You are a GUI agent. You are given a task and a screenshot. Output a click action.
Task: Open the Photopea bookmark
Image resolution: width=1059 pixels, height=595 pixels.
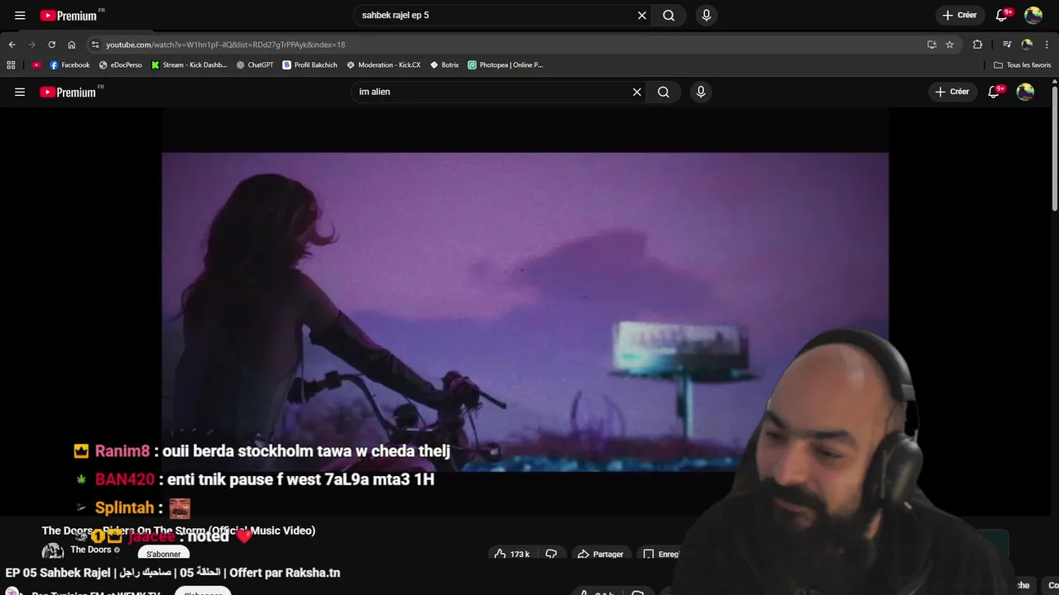[x=505, y=64]
